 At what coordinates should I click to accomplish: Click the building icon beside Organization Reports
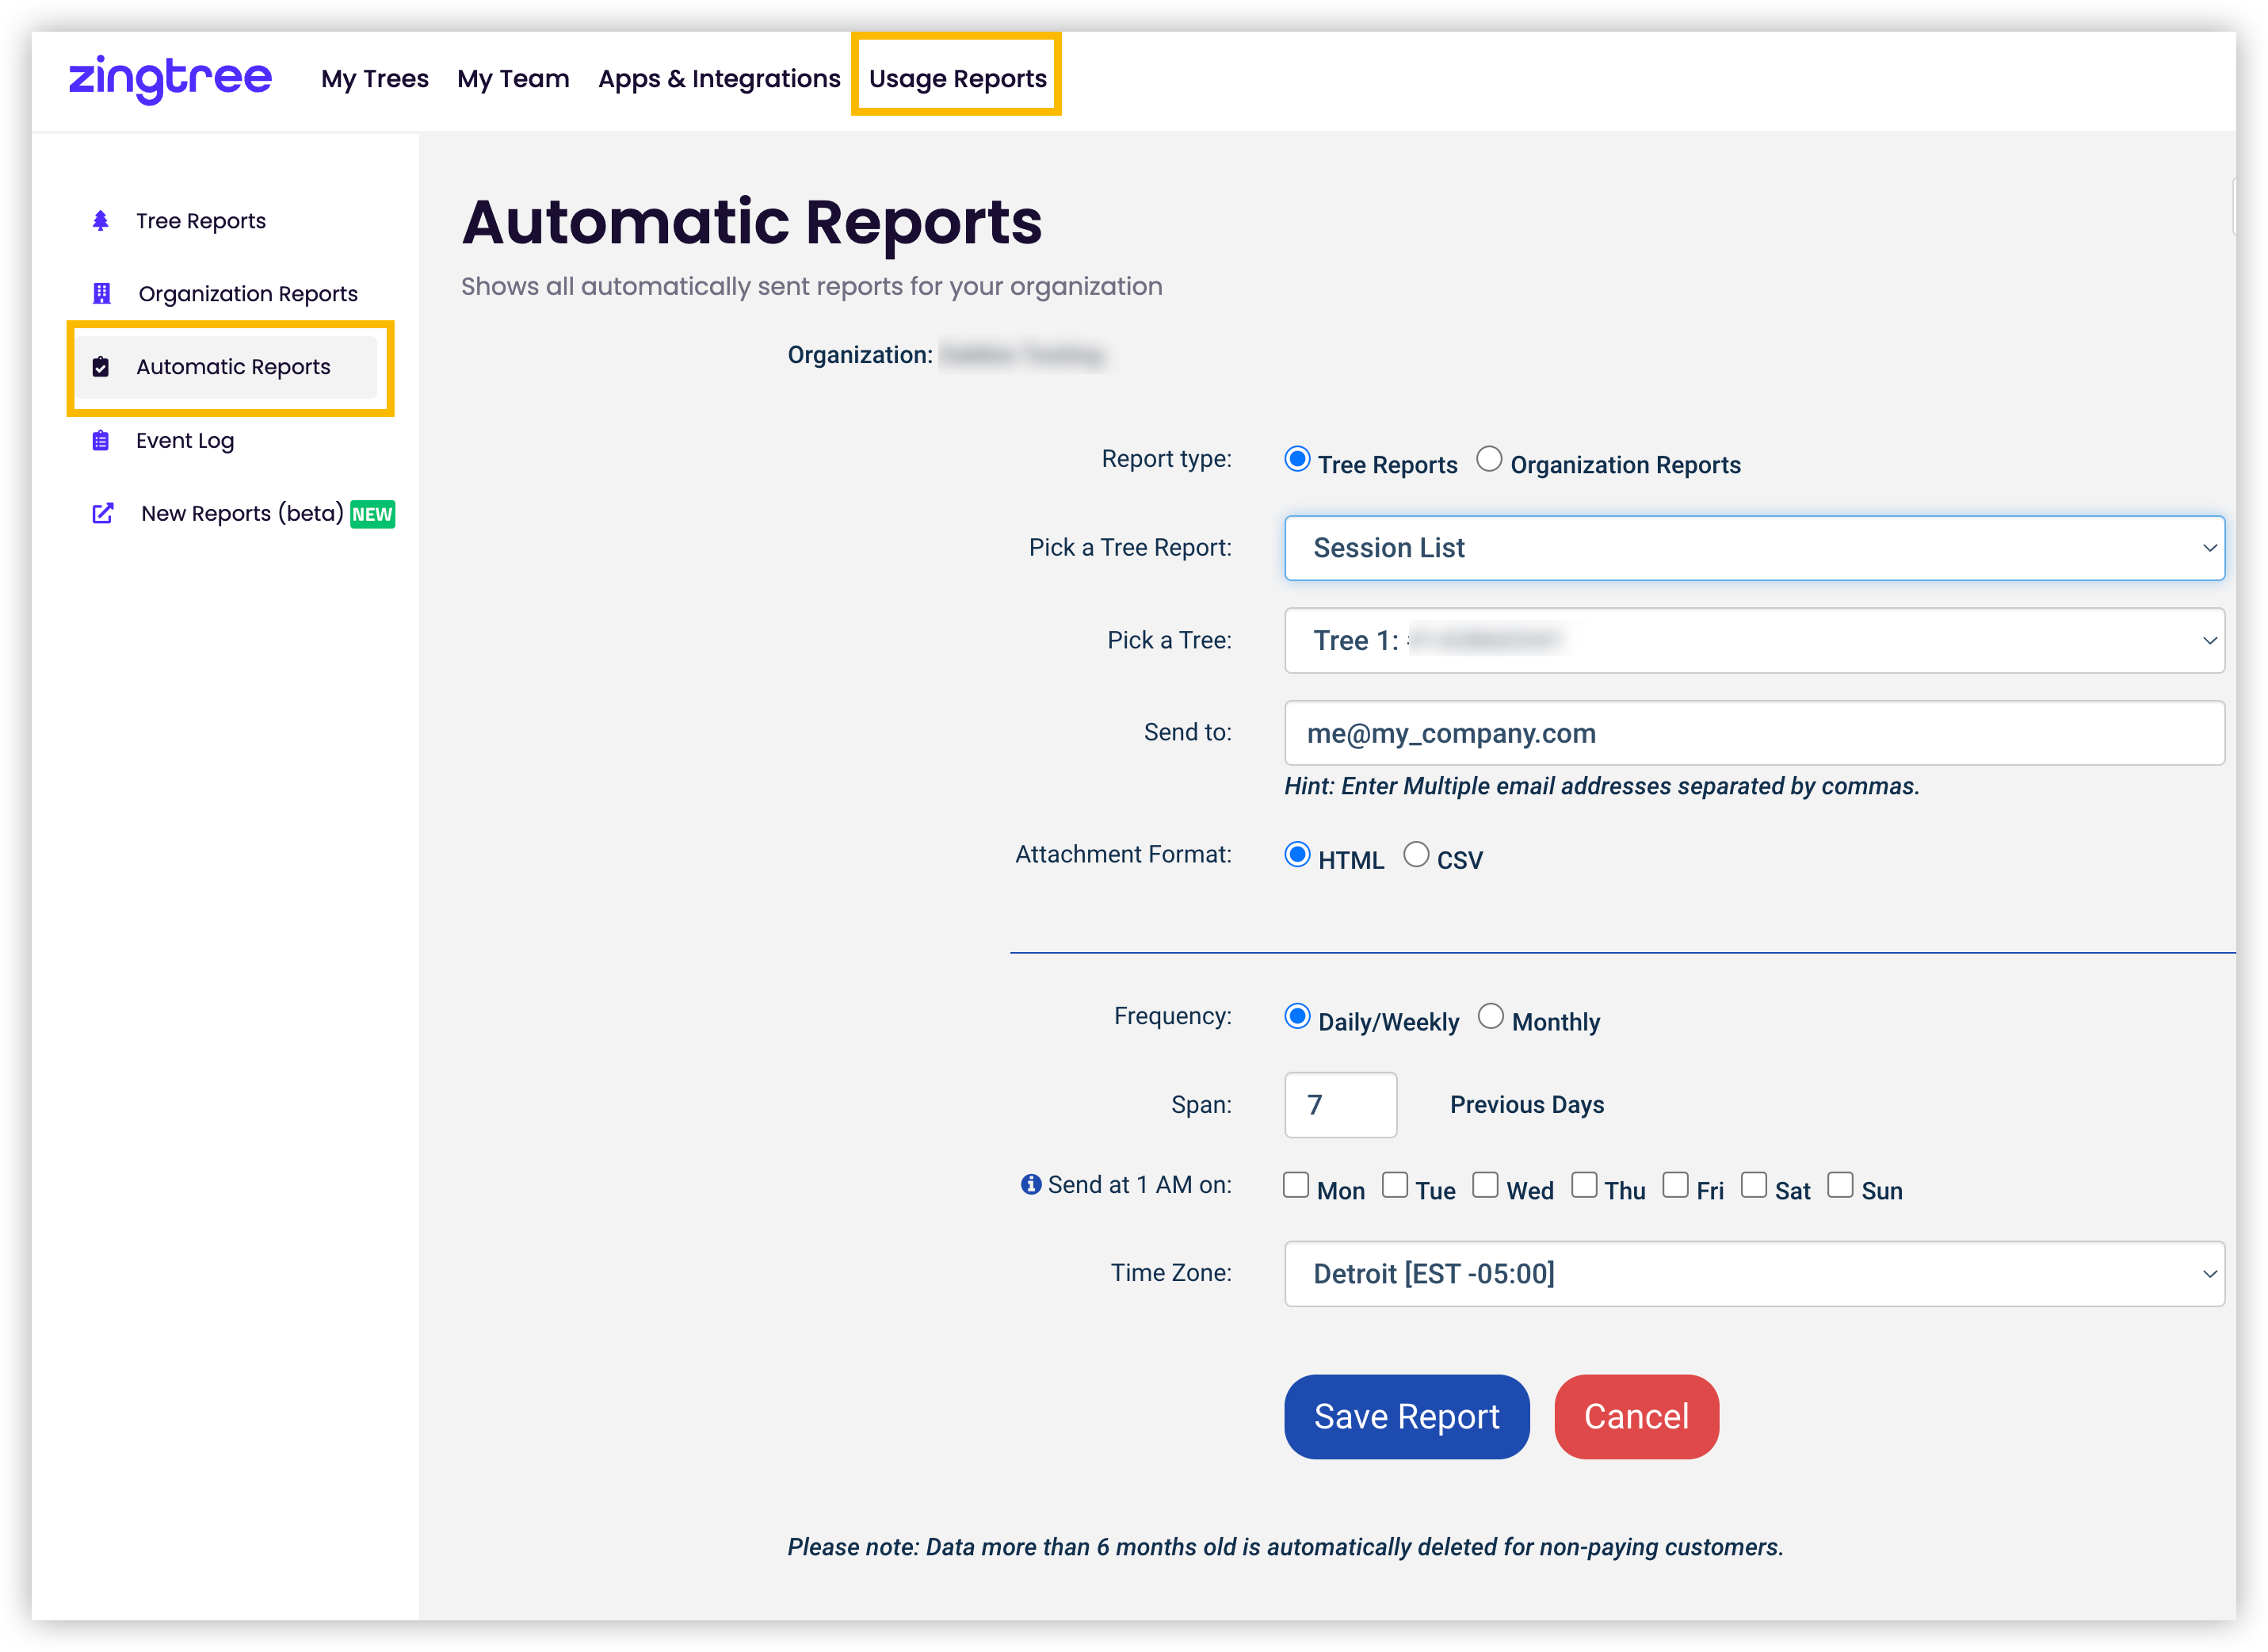[101, 293]
